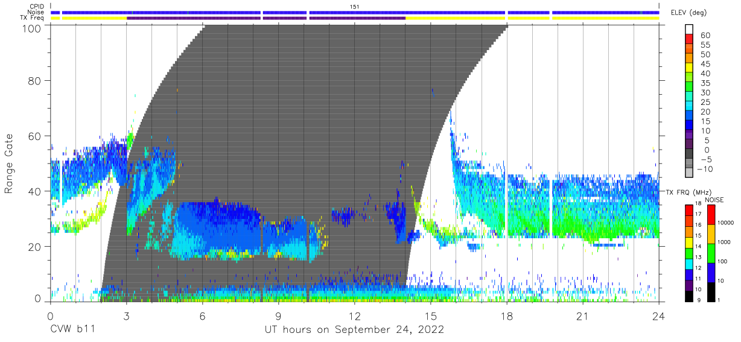Click the "13" tick on TX FRQ color bar
This screenshot has width=741, height=342.
click(699, 258)
